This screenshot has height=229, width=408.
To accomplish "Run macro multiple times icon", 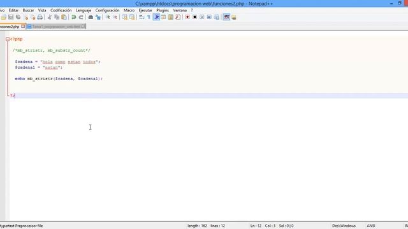I will [209, 17].
